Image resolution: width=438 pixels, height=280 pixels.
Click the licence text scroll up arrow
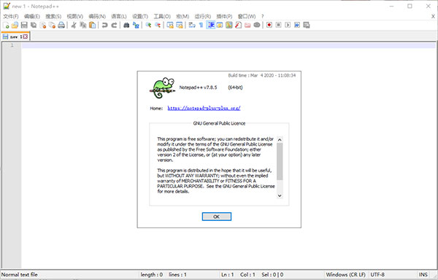coord(280,139)
